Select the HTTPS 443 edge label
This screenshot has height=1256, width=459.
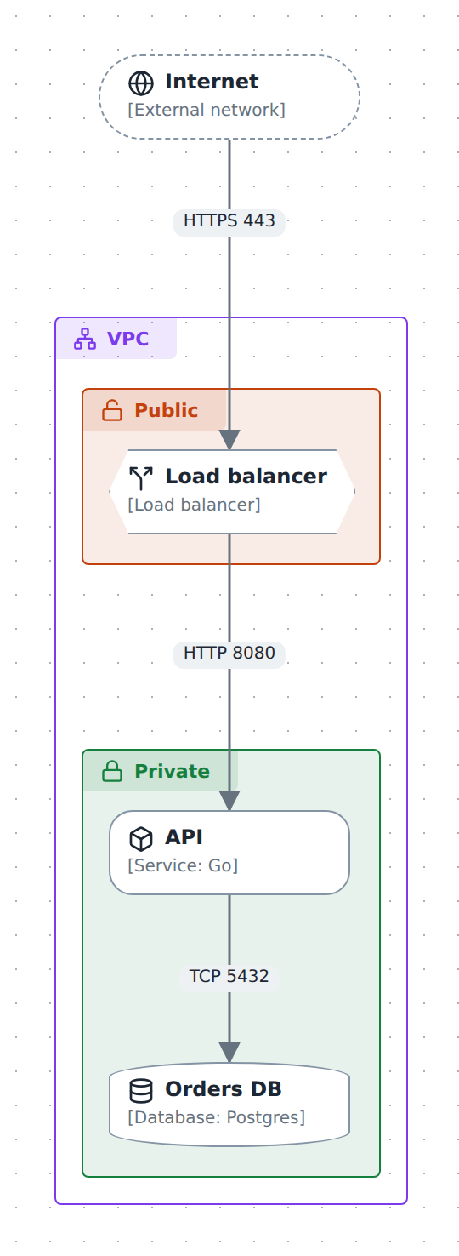(x=229, y=221)
